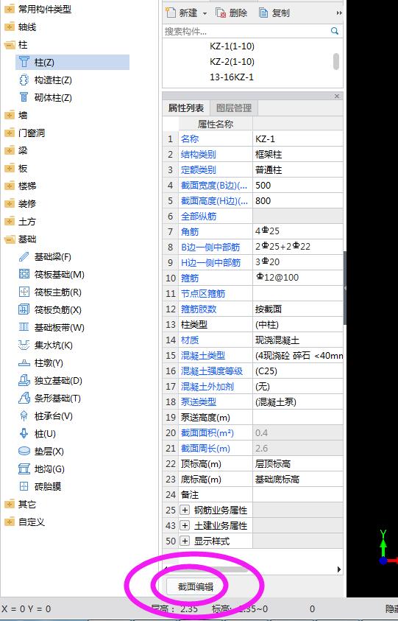This screenshot has height=621, width=398.
Task: Select the 垫层(X) icon
Action: point(24,451)
